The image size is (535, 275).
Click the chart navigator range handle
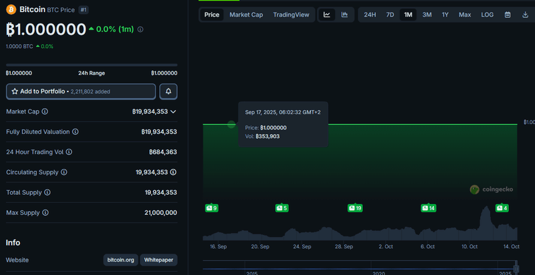(x=516, y=268)
